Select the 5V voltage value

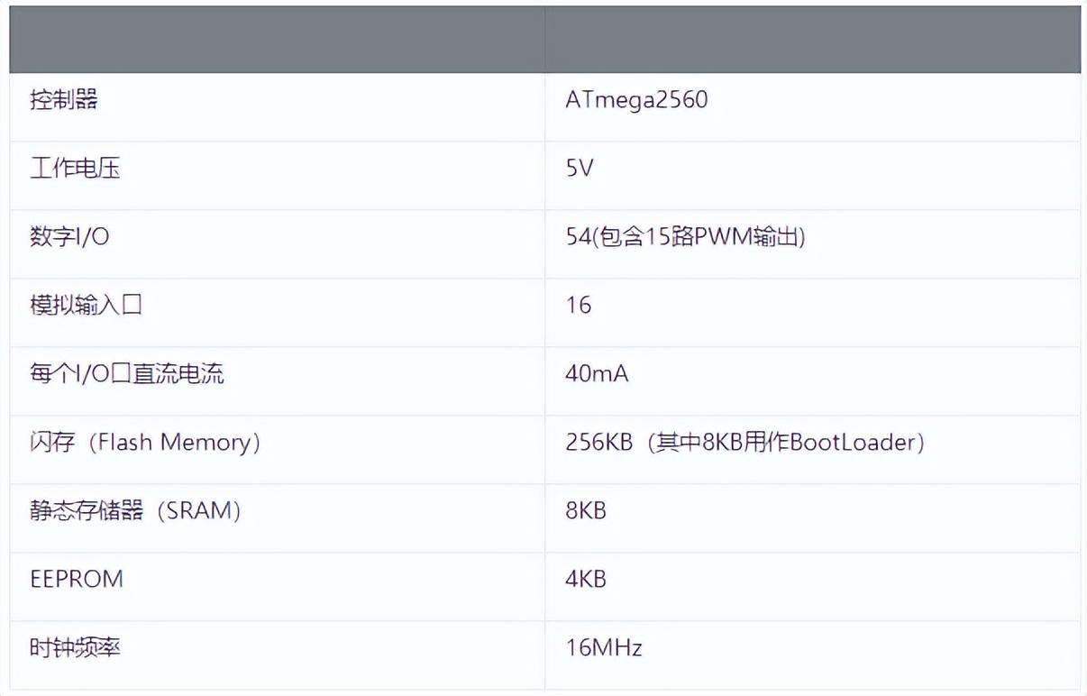coord(580,169)
